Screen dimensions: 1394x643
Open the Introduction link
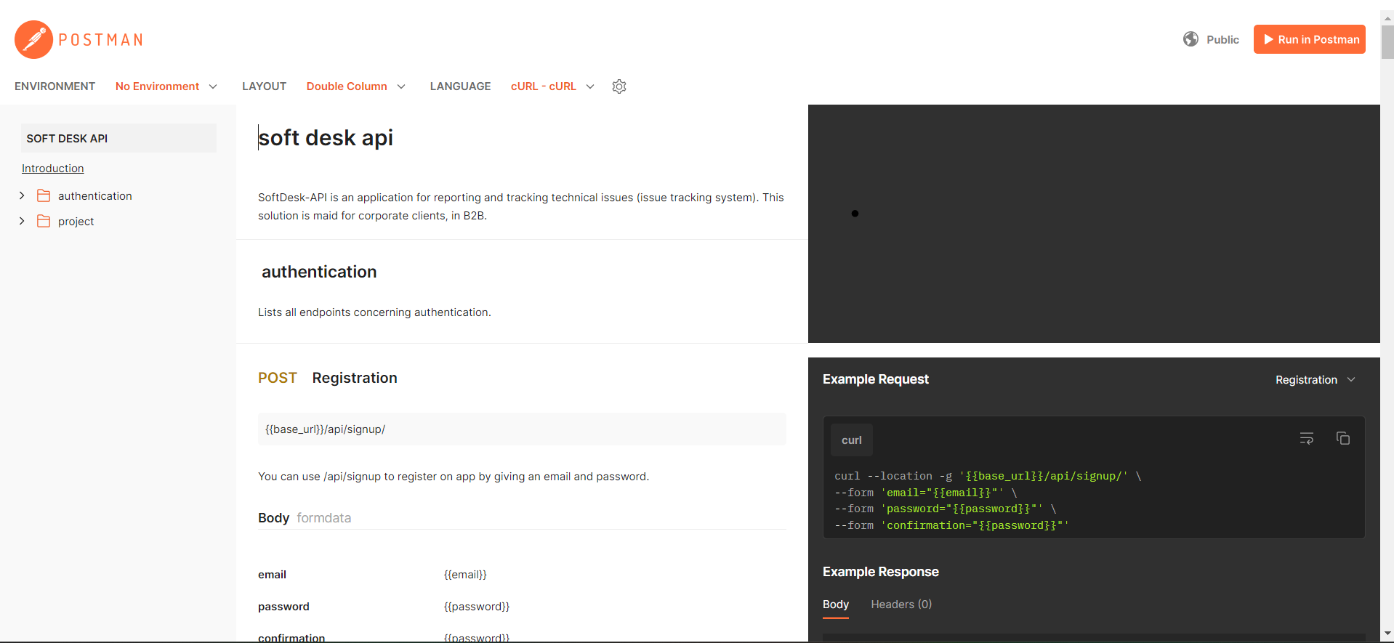(53, 169)
